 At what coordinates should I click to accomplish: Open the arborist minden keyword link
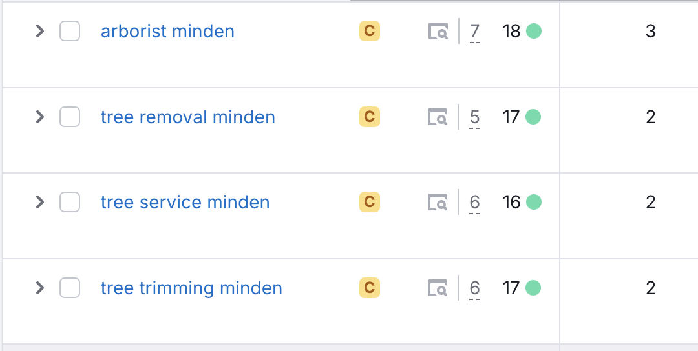coord(167,31)
